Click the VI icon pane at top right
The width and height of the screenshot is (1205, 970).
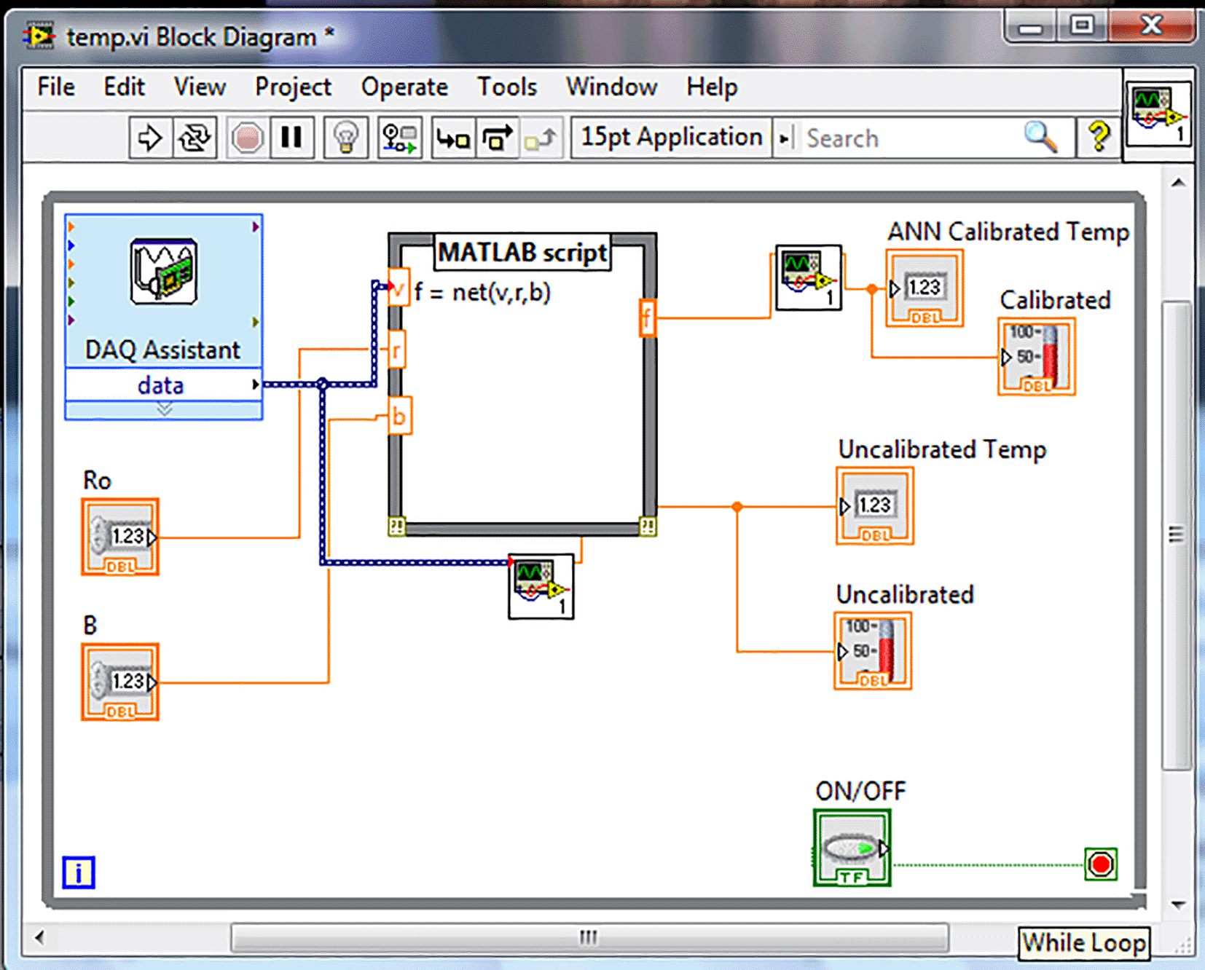coord(1158,115)
